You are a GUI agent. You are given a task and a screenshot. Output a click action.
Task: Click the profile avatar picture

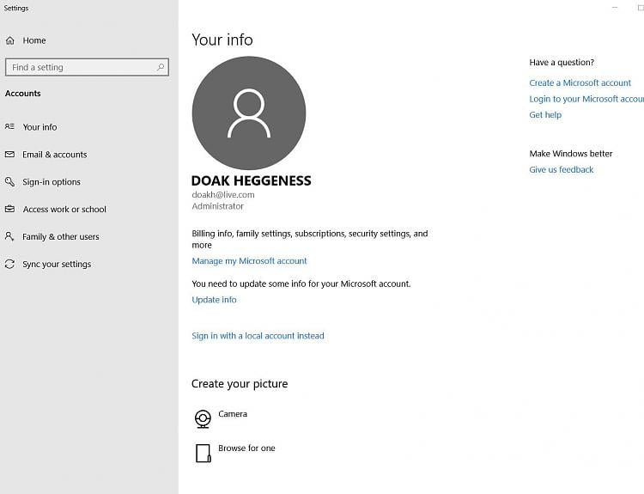coord(249,113)
